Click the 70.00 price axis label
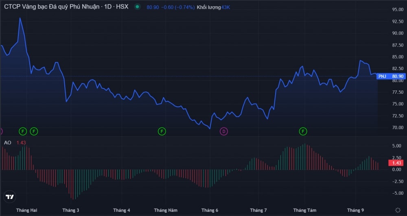The image size is (407, 216). [398, 128]
